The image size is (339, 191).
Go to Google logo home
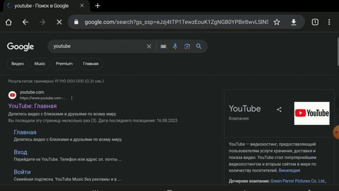21,47
